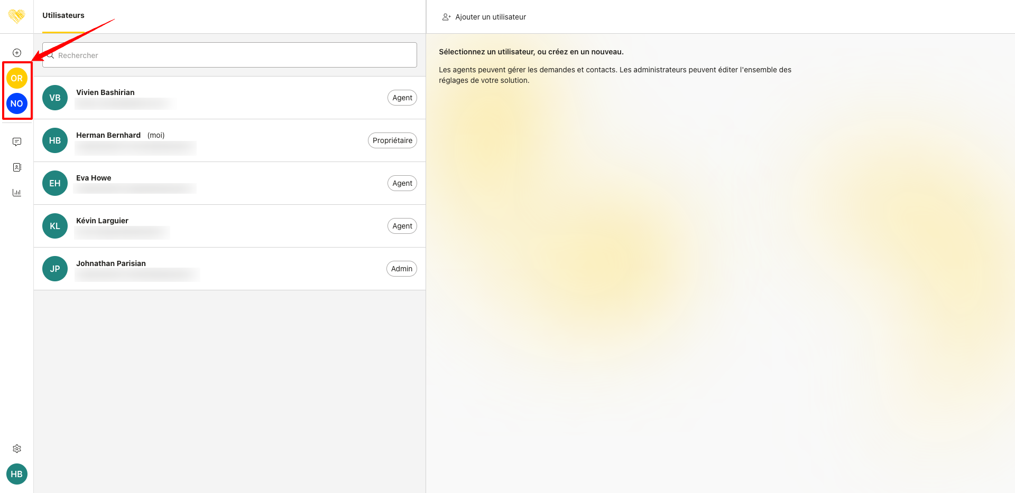1015x493 pixels.
Task: Click the JP avatar thumbnail
Action: 55,269
